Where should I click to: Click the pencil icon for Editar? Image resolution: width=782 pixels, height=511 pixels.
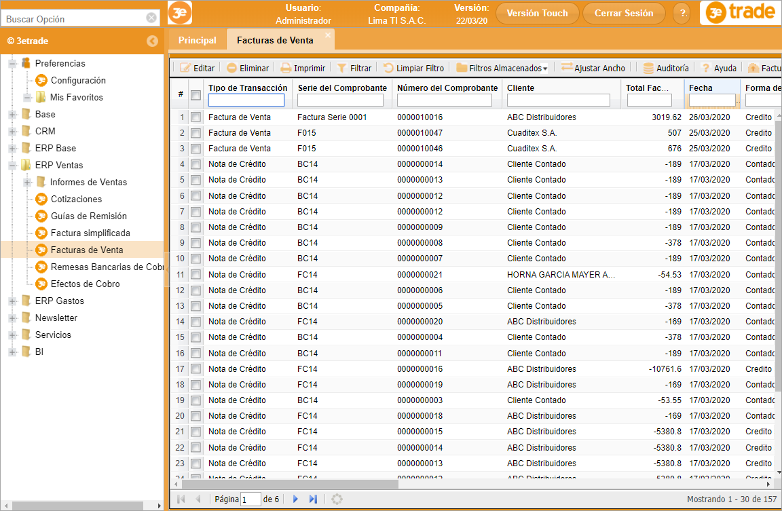pyautogui.click(x=185, y=68)
